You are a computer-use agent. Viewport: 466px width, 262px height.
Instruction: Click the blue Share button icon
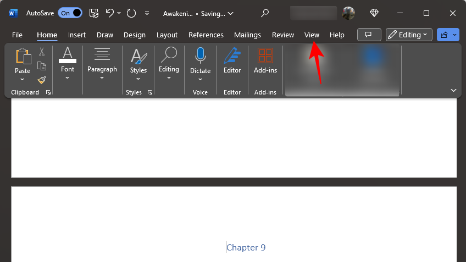coord(444,35)
